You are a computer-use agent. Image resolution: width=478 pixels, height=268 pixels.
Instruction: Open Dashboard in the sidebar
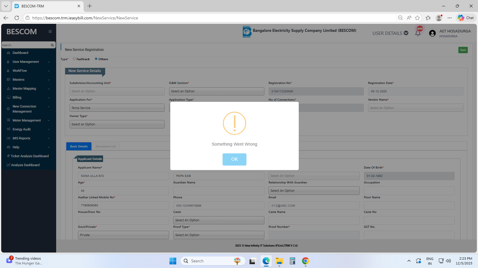coord(20,53)
